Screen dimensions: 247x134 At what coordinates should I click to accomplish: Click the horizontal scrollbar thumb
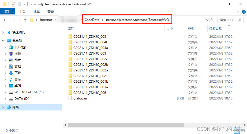coord(126,125)
